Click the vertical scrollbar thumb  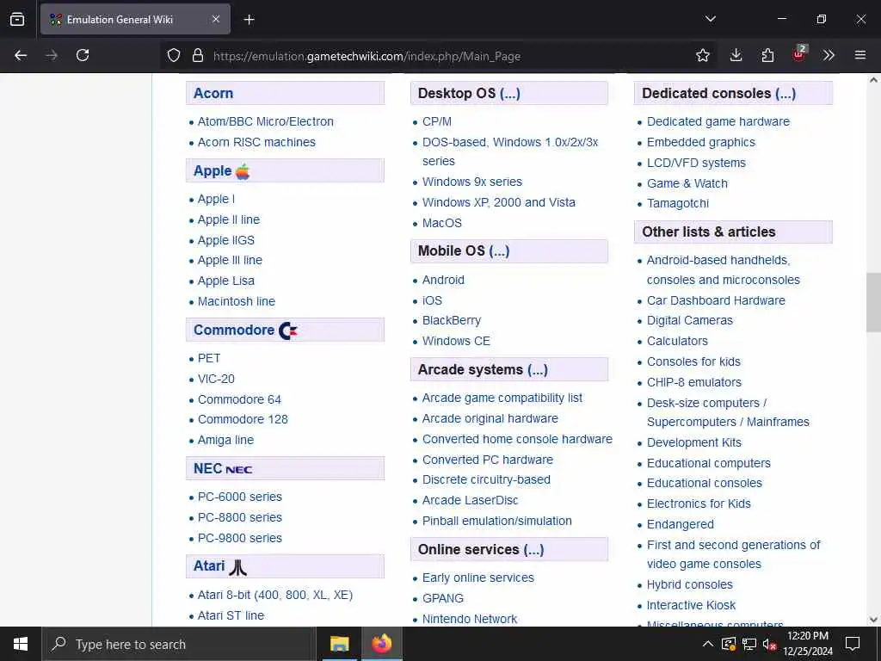873,302
